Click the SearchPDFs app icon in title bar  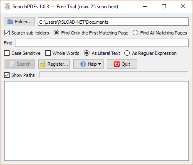7,6
